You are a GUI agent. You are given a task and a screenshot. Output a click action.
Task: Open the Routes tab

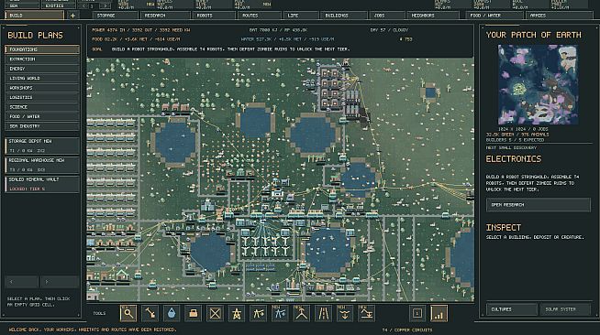click(x=259, y=16)
